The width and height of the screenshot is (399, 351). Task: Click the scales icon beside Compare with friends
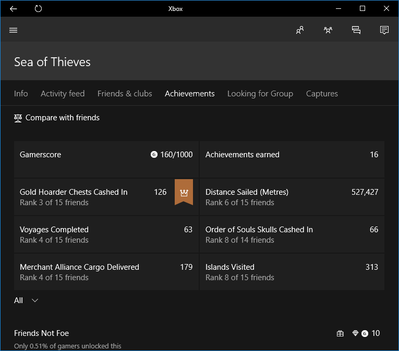pos(18,118)
